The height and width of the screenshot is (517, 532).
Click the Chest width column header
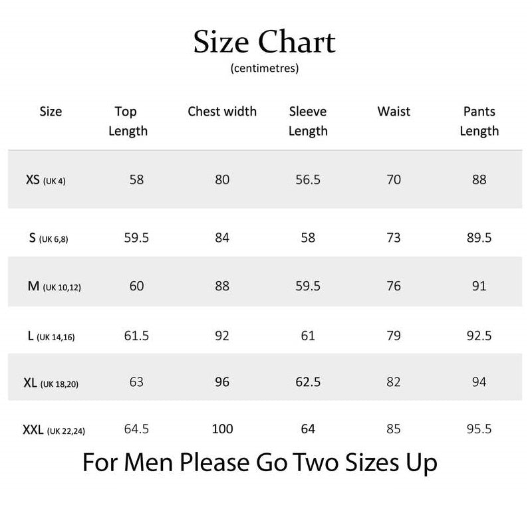pyautogui.click(x=222, y=112)
